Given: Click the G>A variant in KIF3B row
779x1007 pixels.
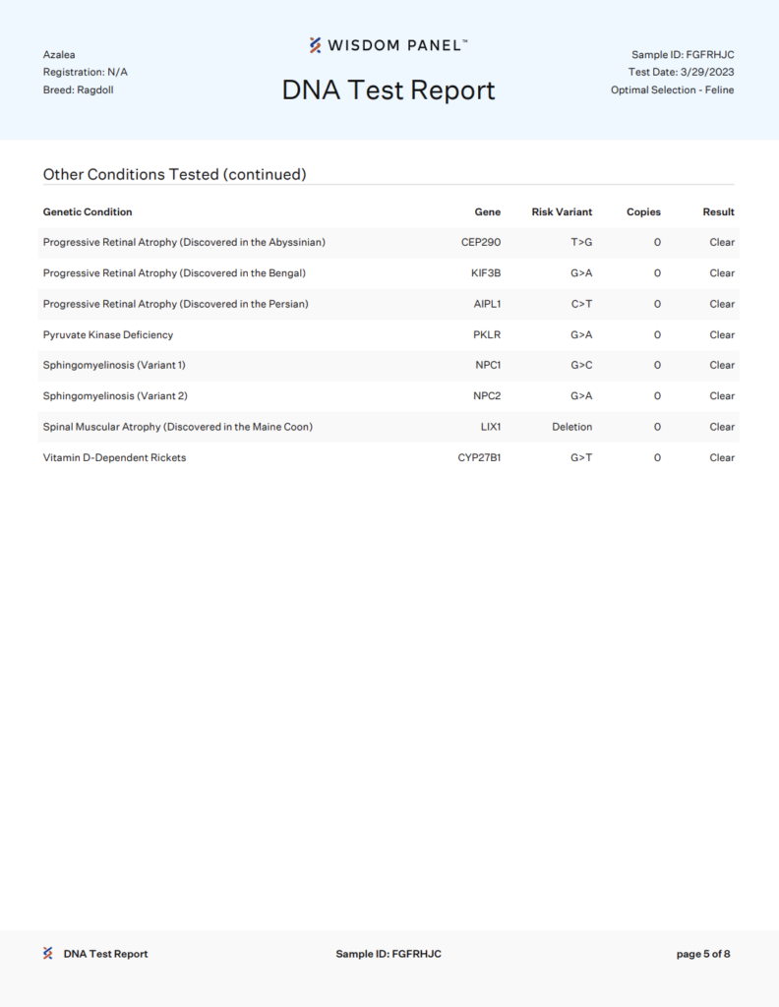Looking at the screenshot, I should (582, 273).
